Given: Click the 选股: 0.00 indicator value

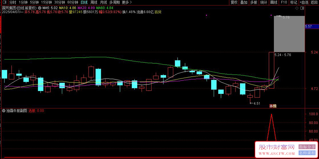Looking at the screenshot, I should point(36,111).
